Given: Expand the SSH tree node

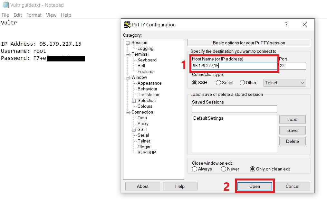Looking at the screenshot, I should pyautogui.click(x=134, y=130).
